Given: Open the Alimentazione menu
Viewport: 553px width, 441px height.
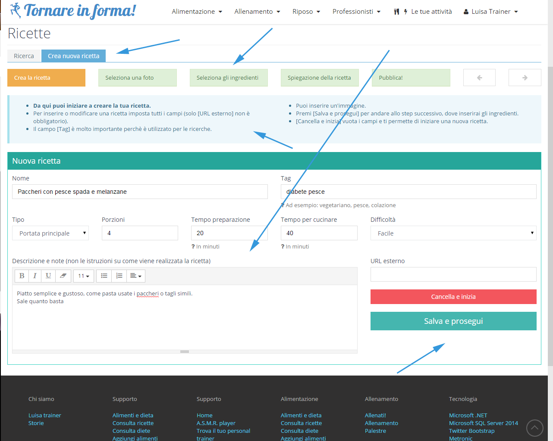Looking at the screenshot, I should pyautogui.click(x=197, y=12).
